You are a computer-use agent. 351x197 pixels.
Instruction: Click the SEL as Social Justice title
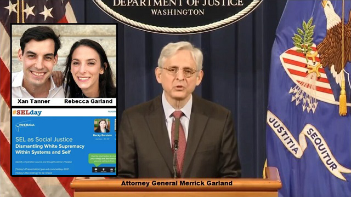(44, 140)
